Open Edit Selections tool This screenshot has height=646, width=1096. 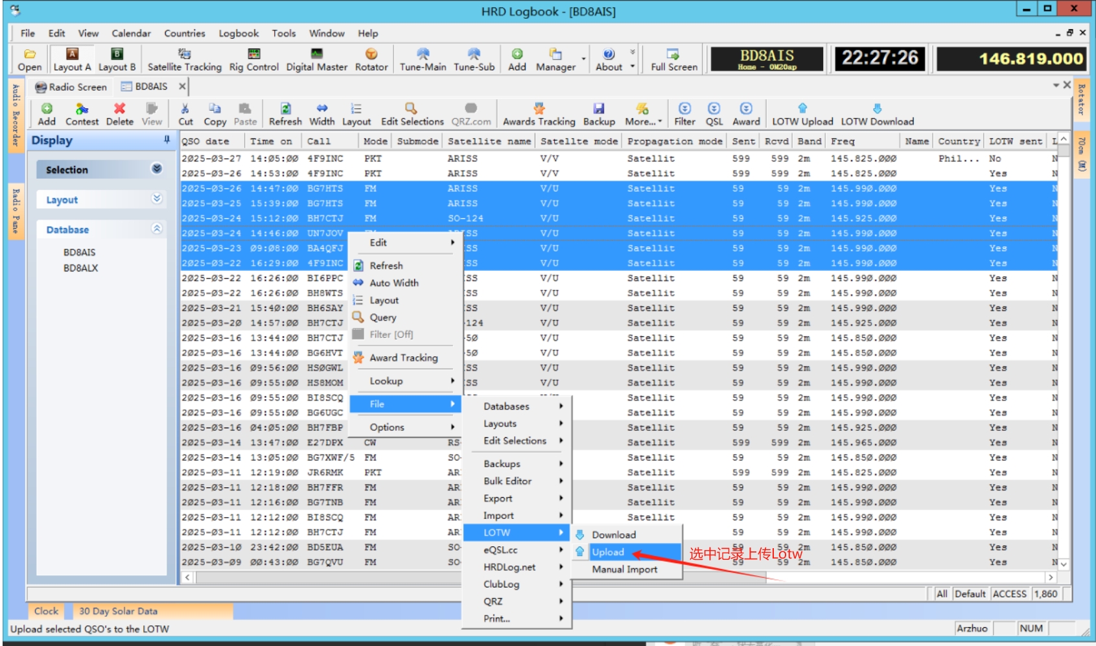[x=412, y=114]
